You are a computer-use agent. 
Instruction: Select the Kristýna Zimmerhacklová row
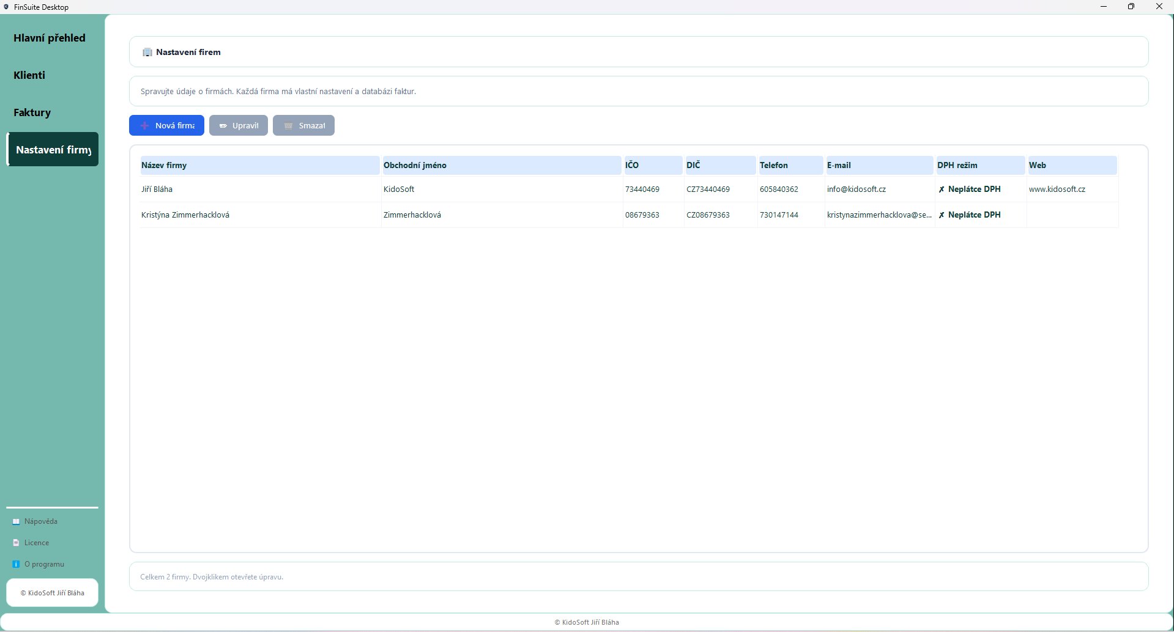tap(185, 215)
